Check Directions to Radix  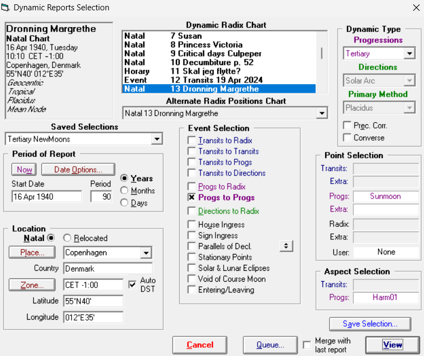click(x=192, y=211)
